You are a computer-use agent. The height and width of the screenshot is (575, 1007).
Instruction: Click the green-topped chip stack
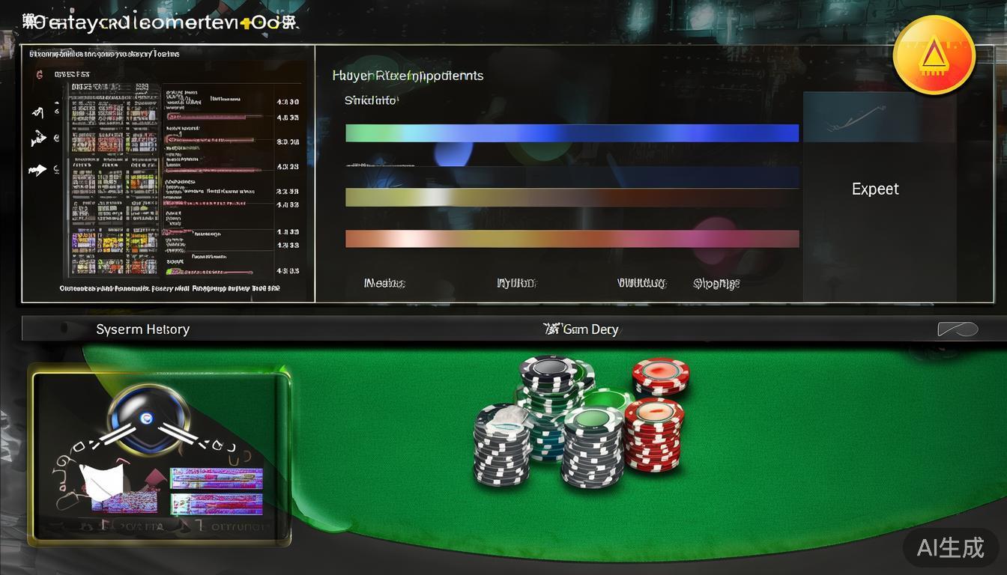point(593,446)
